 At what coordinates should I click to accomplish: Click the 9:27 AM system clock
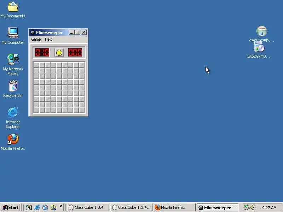tap(269, 208)
